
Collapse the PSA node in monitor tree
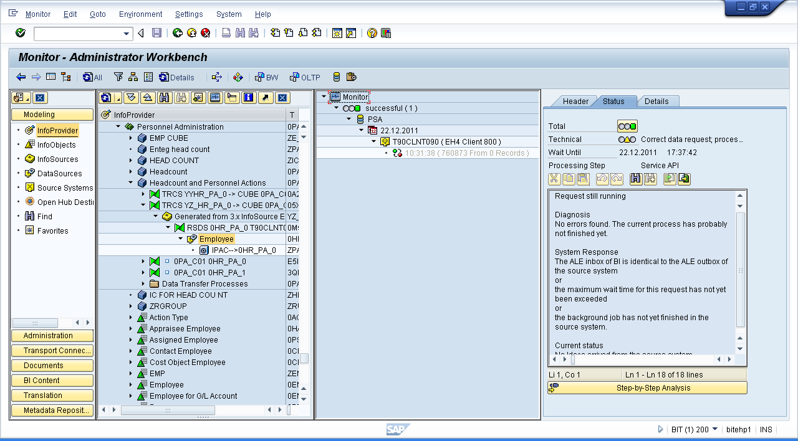349,119
